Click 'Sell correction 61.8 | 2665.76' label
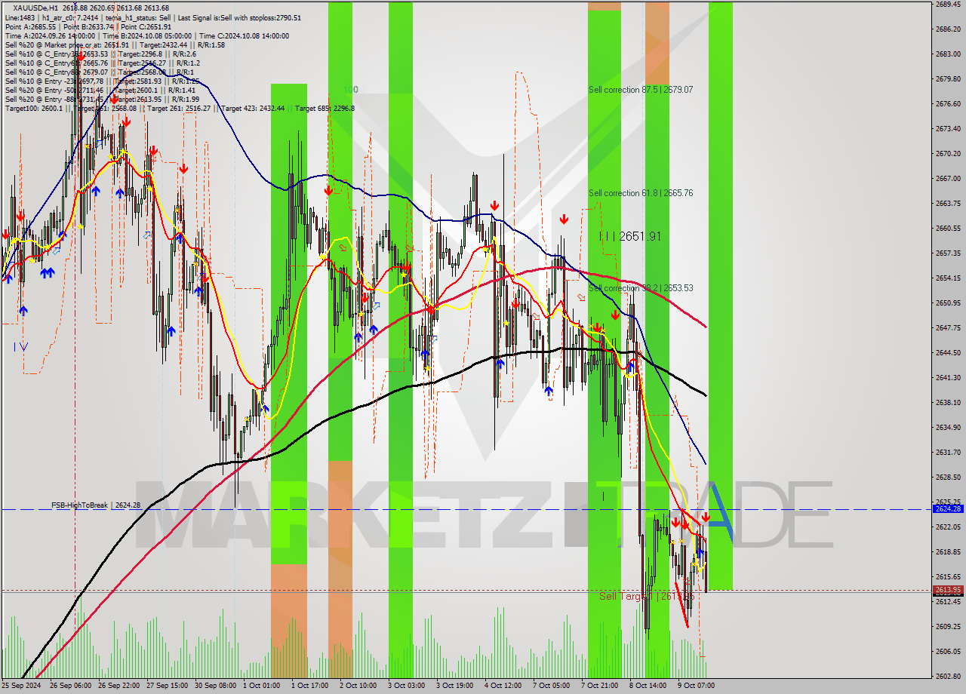Image resolution: width=966 pixels, height=694 pixels. [641, 193]
